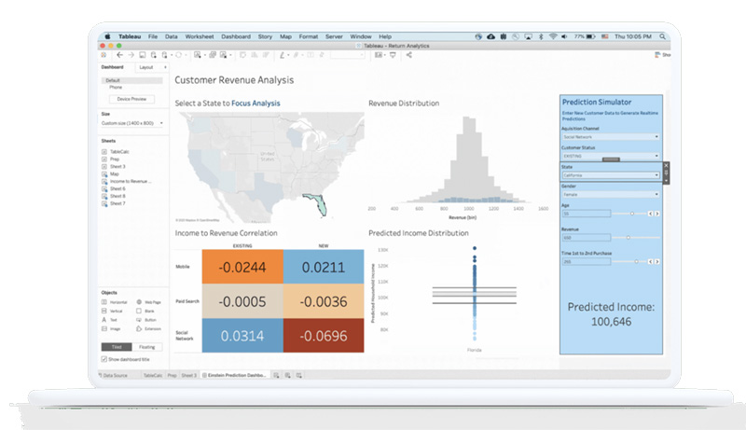Click the Button object icon
The height and width of the screenshot is (430, 746).
coord(139,320)
